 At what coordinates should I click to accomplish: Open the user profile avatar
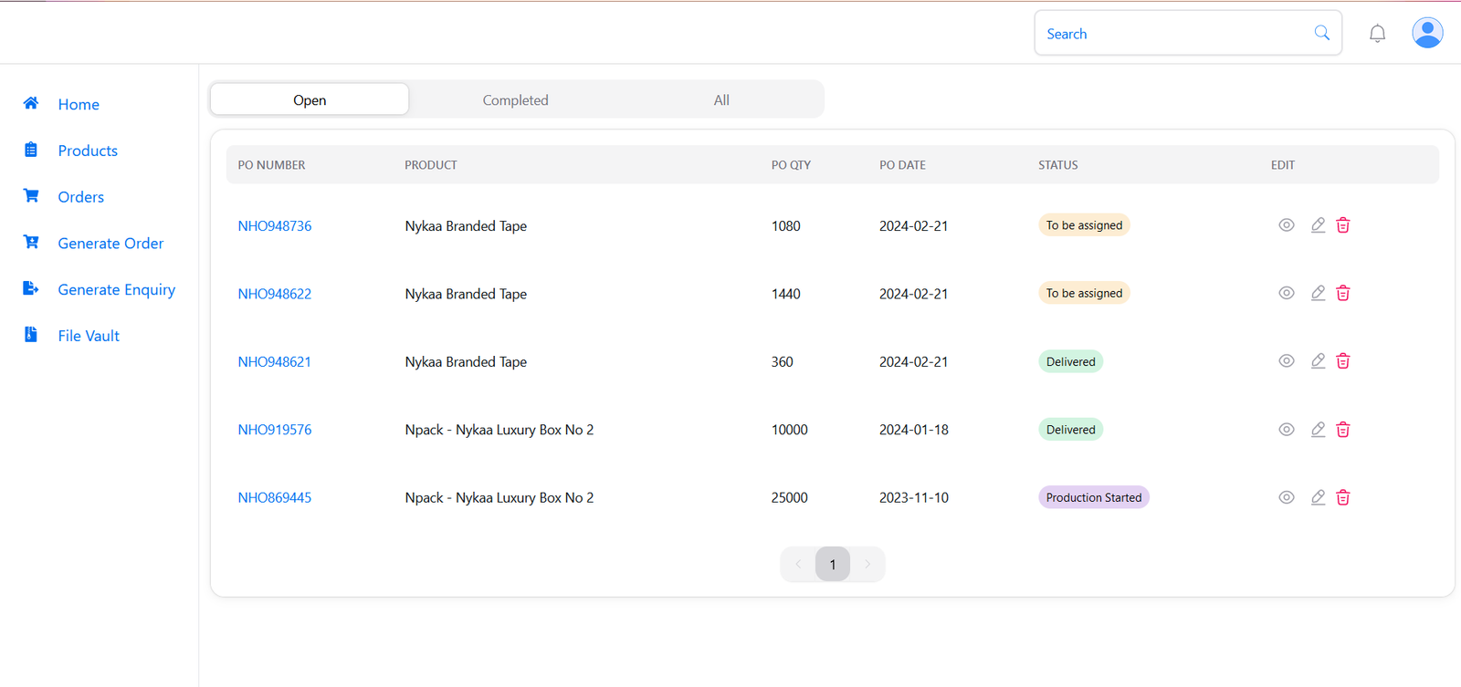click(1427, 33)
